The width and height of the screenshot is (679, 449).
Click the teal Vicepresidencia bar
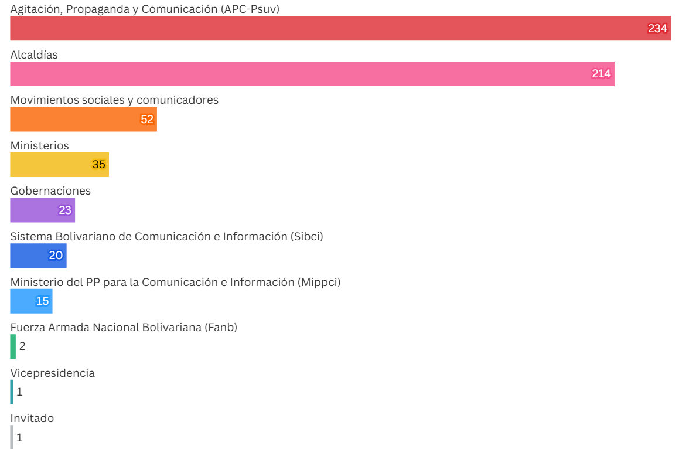coord(12,392)
